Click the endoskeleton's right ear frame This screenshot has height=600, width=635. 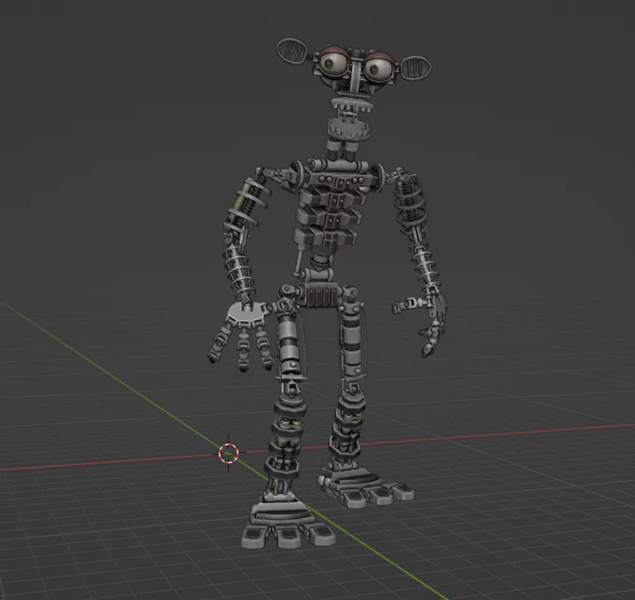click(x=415, y=67)
